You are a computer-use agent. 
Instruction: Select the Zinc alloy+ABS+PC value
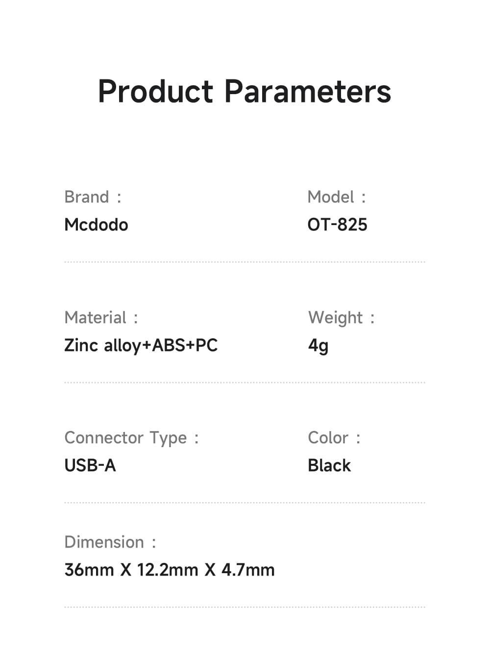pyautogui.click(x=141, y=346)
